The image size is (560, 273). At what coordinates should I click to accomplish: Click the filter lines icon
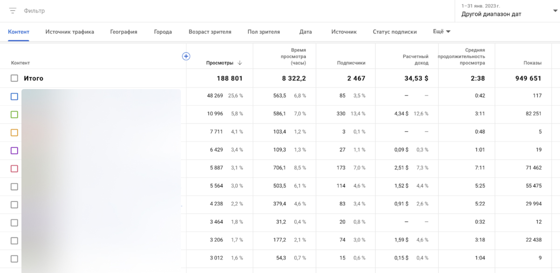point(13,10)
